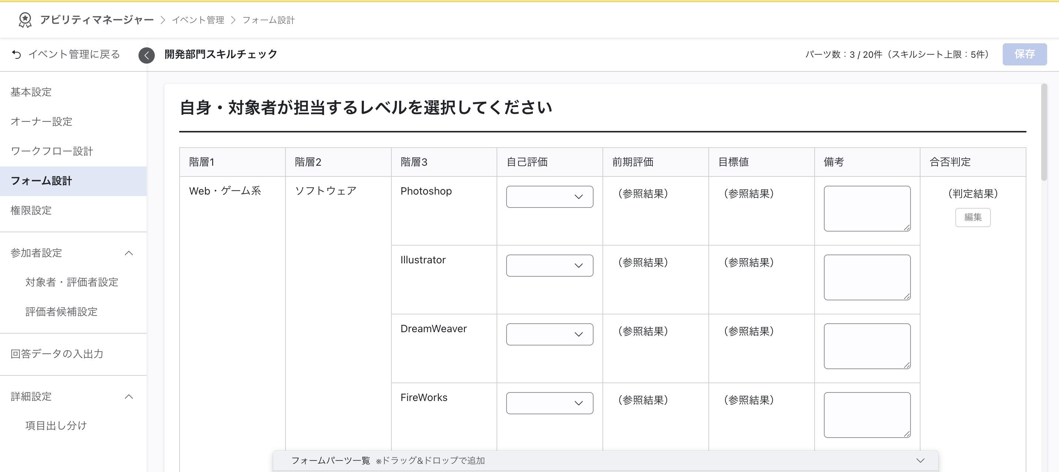The image size is (1059, 472).
Task: Open the Illustrator 自己評価 dropdown
Action: pos(549,265)
